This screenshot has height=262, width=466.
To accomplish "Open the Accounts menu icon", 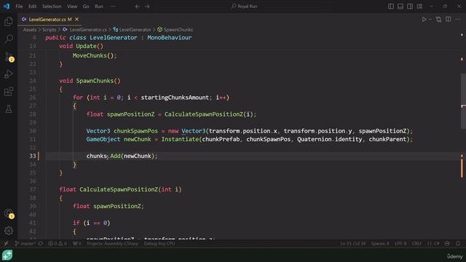I will [9, 214].
